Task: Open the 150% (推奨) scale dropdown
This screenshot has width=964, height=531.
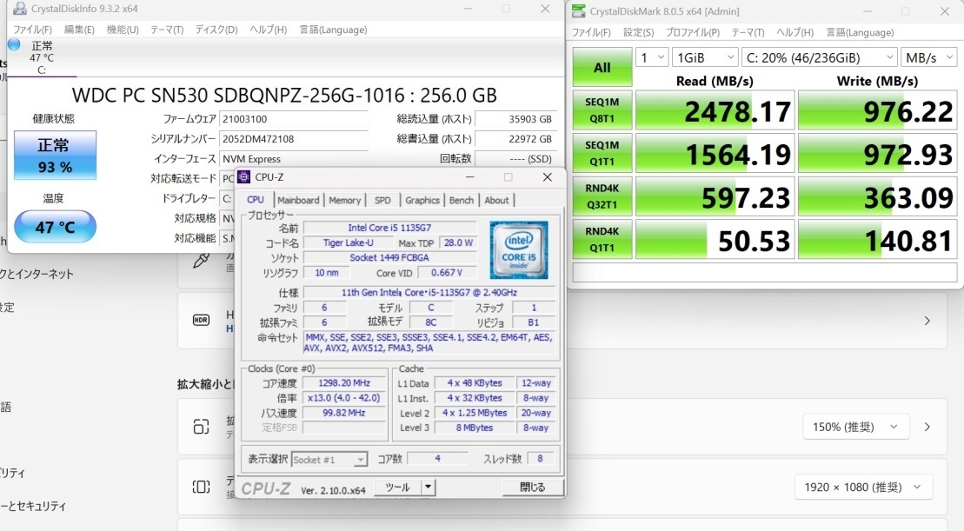Action: coord(855,427)
